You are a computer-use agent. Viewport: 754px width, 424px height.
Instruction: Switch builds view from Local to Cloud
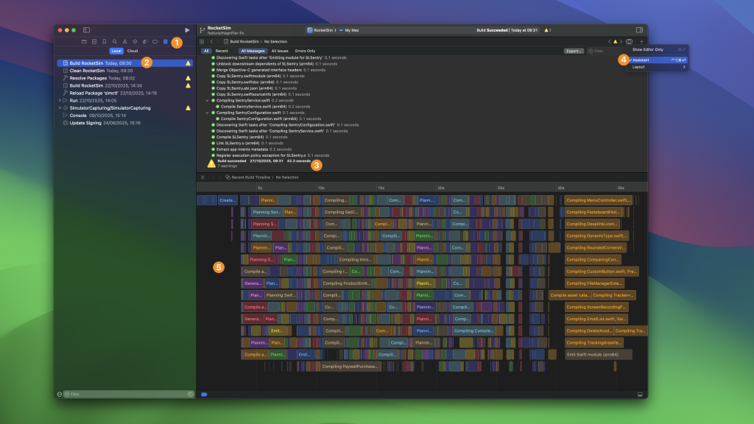click(x=133, y=51)
